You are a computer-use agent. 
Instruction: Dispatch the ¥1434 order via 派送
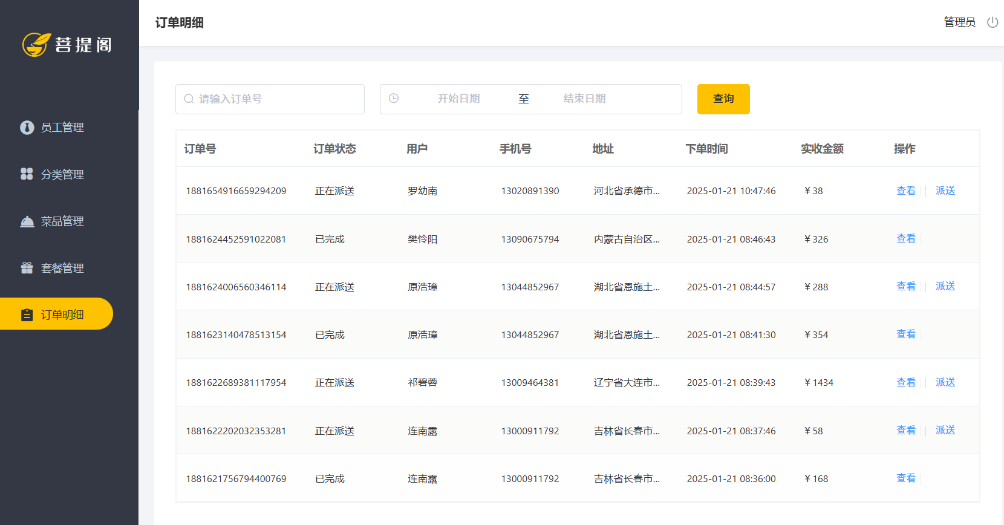point(945,382)
